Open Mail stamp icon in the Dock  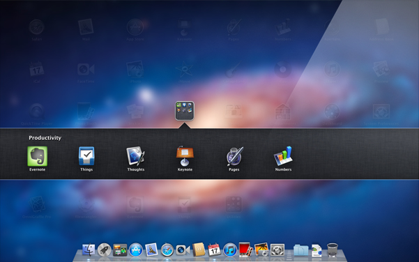(151, 250)
